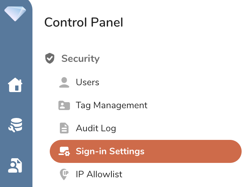Go to Tag Management

point(111,105)
